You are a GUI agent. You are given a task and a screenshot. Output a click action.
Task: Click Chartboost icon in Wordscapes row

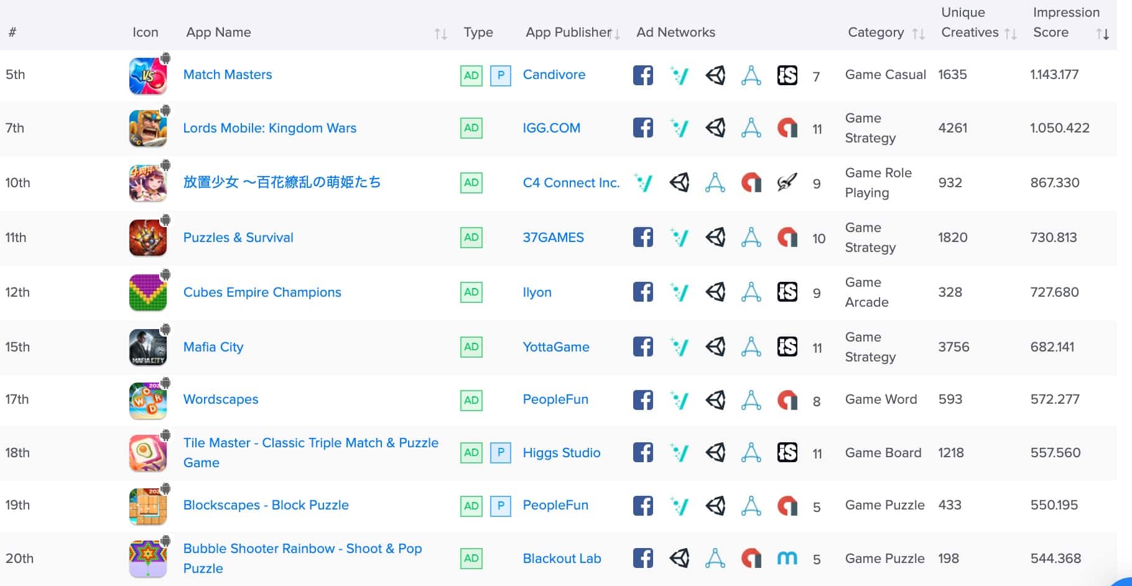pyautogui.click(x=787, y=400)
